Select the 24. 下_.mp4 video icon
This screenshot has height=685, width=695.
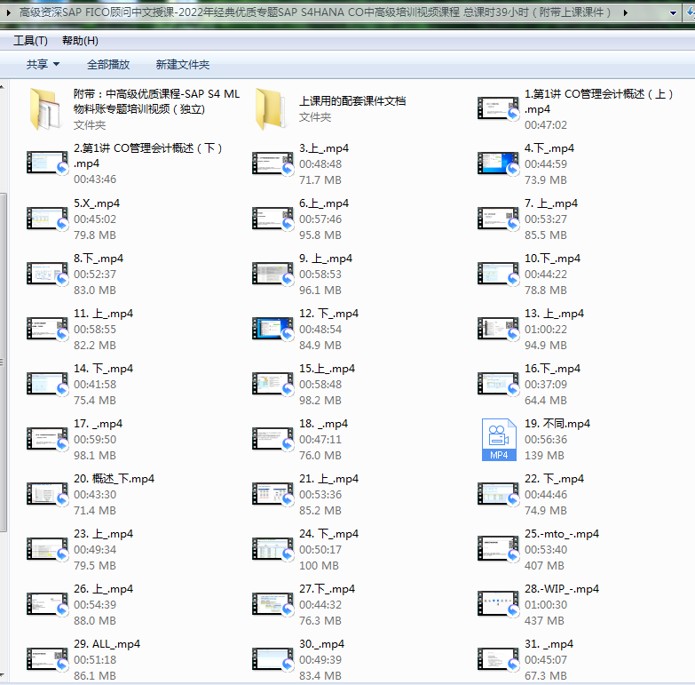pyautogui.click(x=272, y=550)
